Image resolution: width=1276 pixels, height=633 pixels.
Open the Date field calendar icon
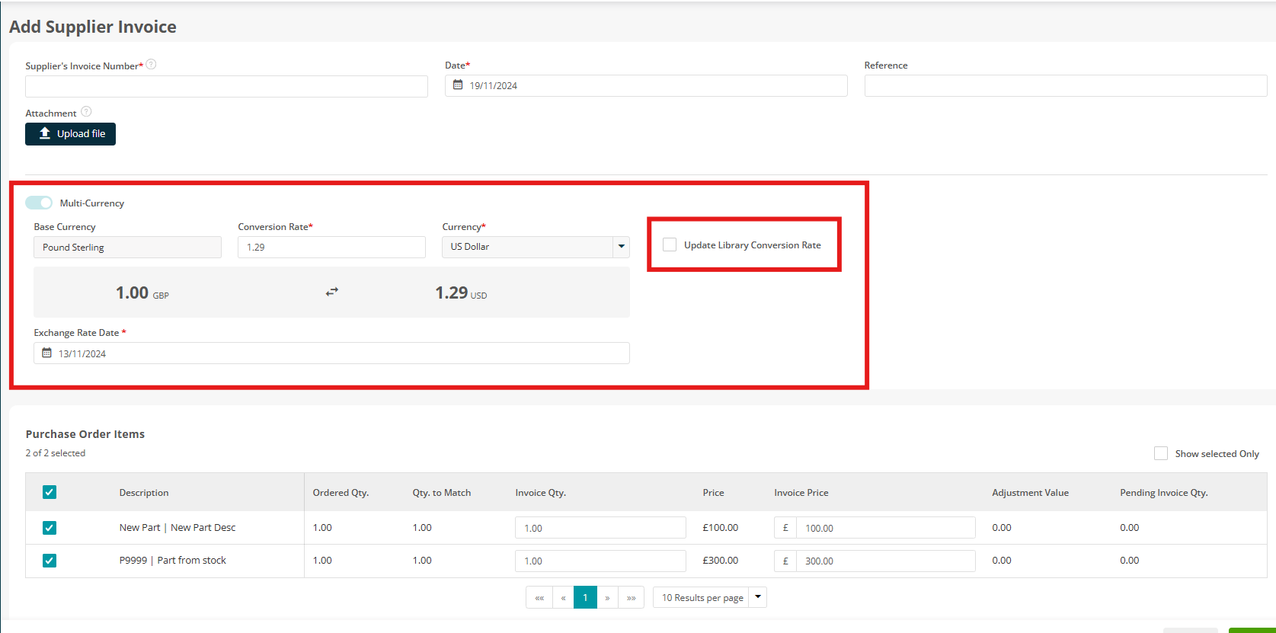458,85
